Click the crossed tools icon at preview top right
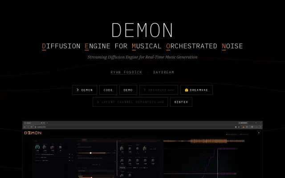The width and height of the screenshot is (285, 178). (259, 133)
